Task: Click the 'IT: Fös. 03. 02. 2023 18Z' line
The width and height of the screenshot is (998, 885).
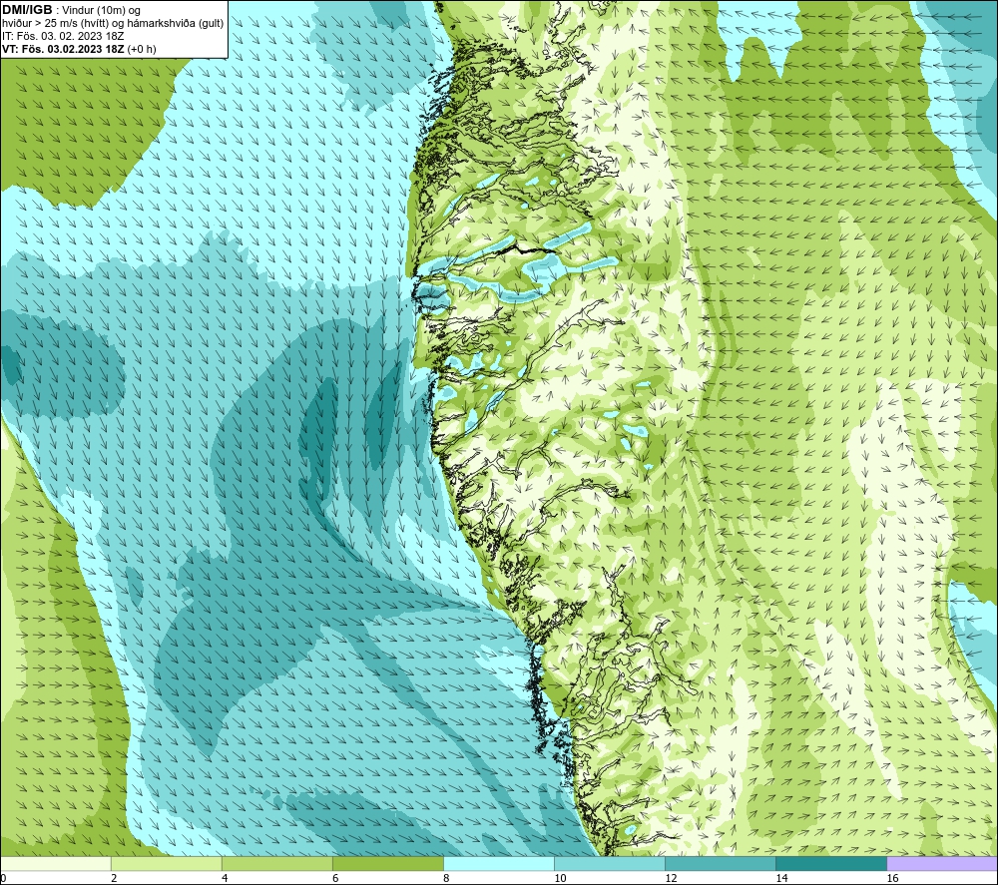Action: coord(63,36)
